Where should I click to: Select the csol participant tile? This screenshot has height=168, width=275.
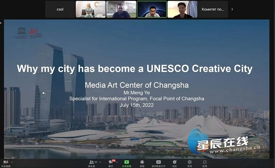pos(60,9)
